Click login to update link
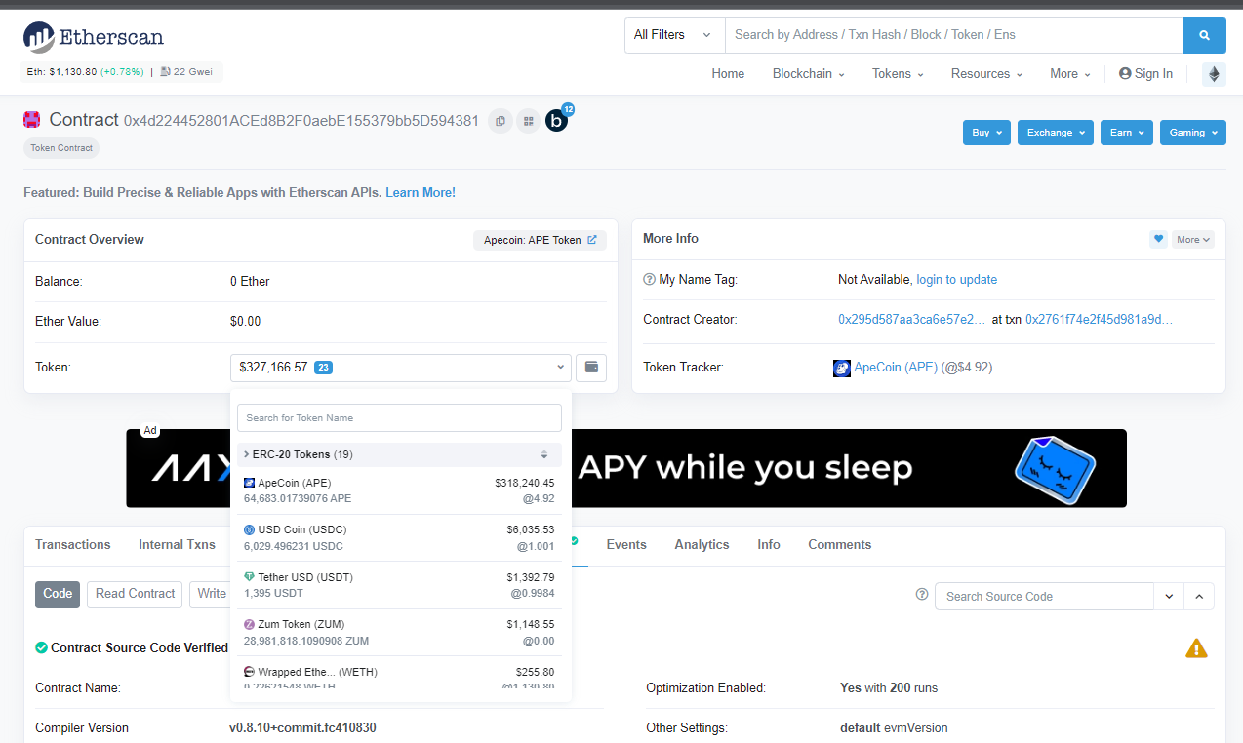Viewport: 1243px width, 743px height. 956,280
